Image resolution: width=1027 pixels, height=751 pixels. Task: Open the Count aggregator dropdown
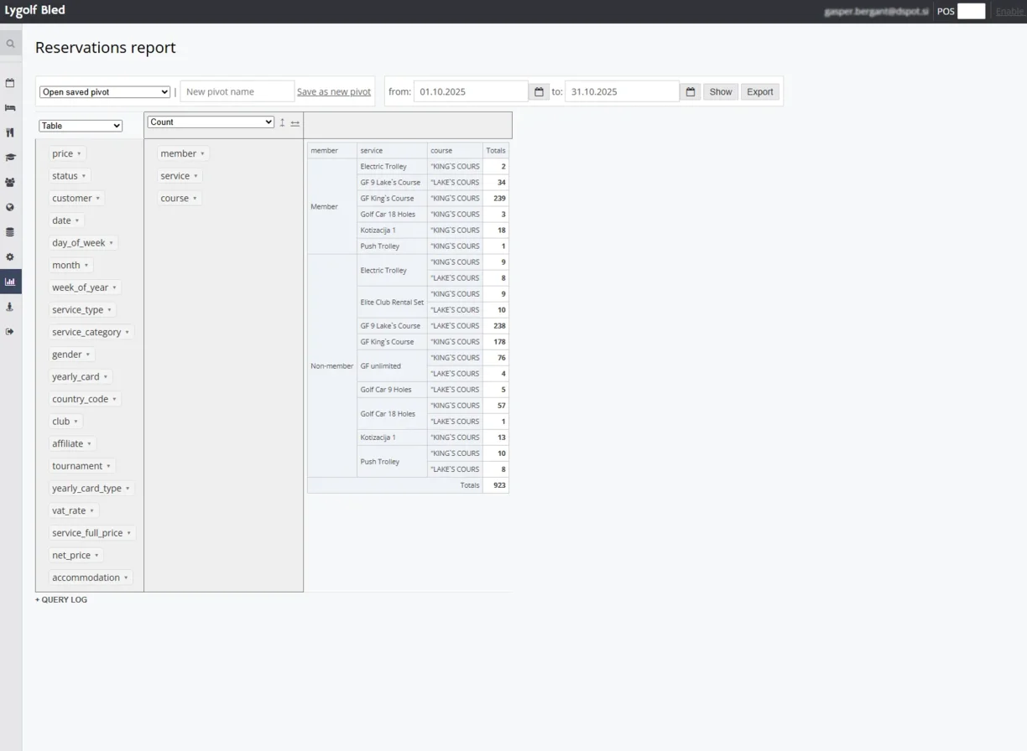(x=211, y=122)
